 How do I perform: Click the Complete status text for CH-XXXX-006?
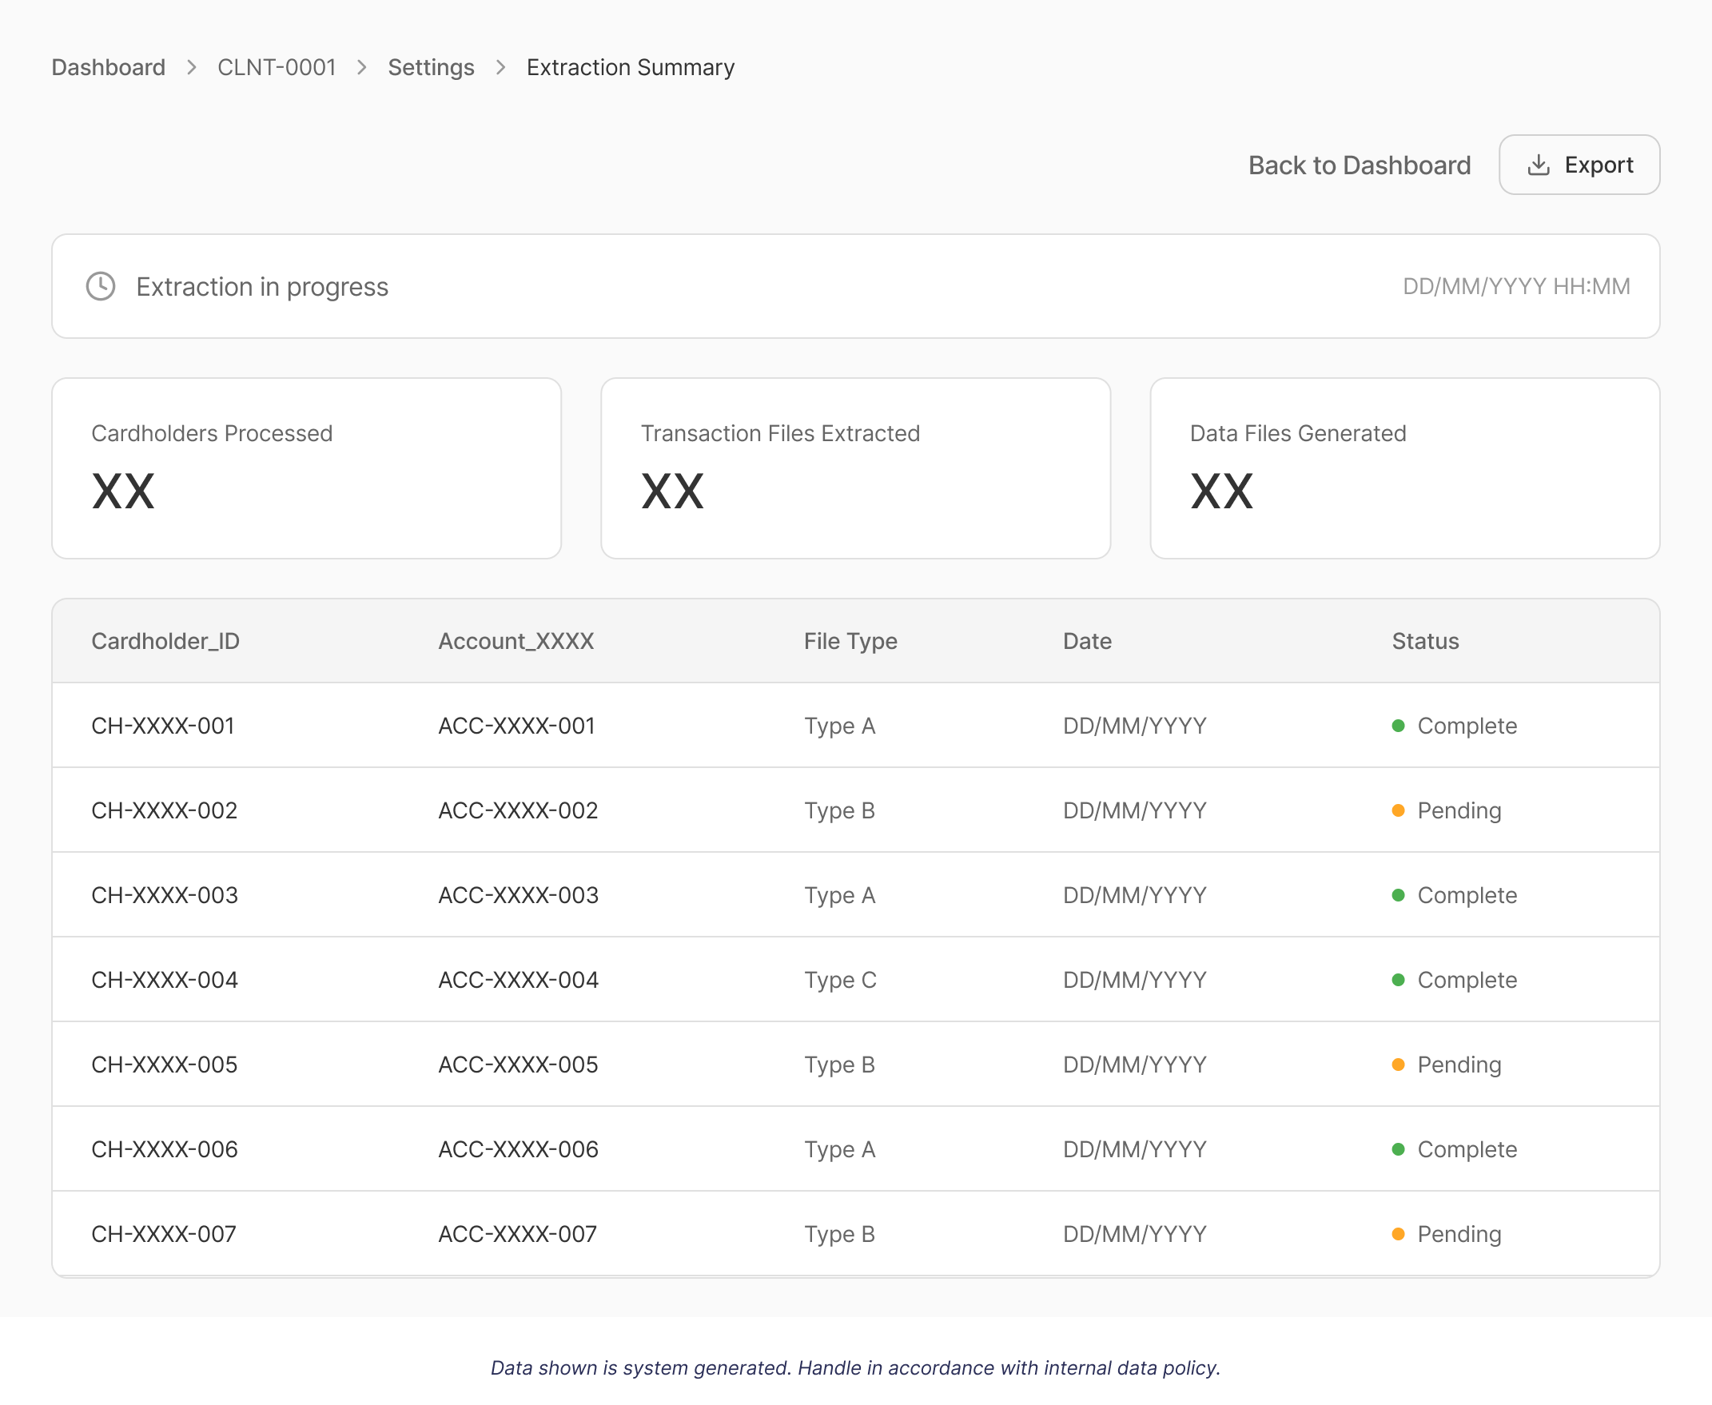point(1467,1149)
